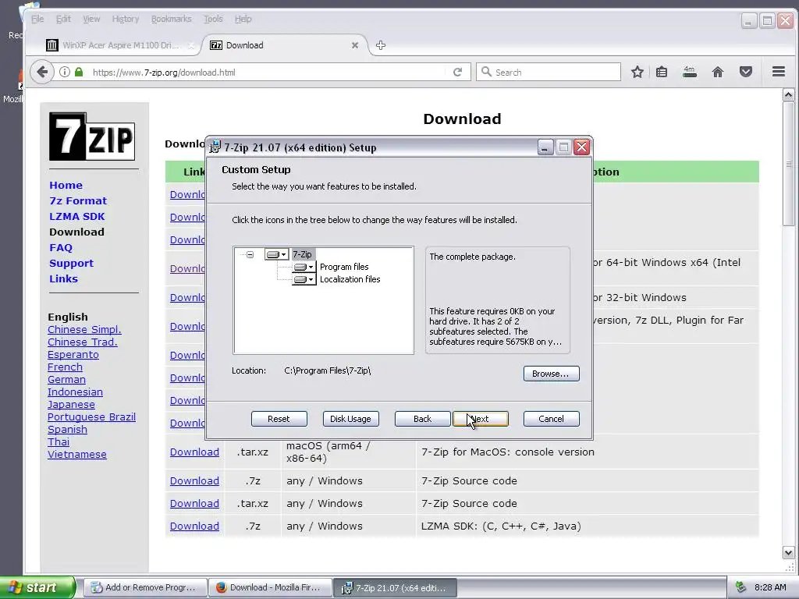Go to Firefox home page icon
The height and width of the screenshot is (599, 799).
pyautogui.click(x=718, y=72)
